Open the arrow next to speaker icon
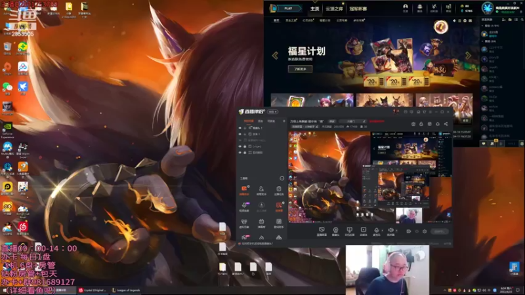 pos(396,231)
